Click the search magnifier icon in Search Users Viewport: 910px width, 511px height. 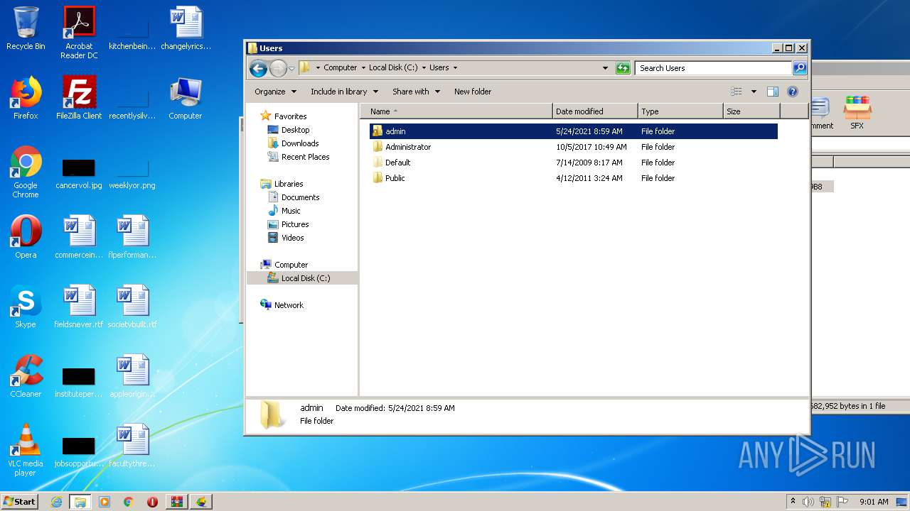800,68
